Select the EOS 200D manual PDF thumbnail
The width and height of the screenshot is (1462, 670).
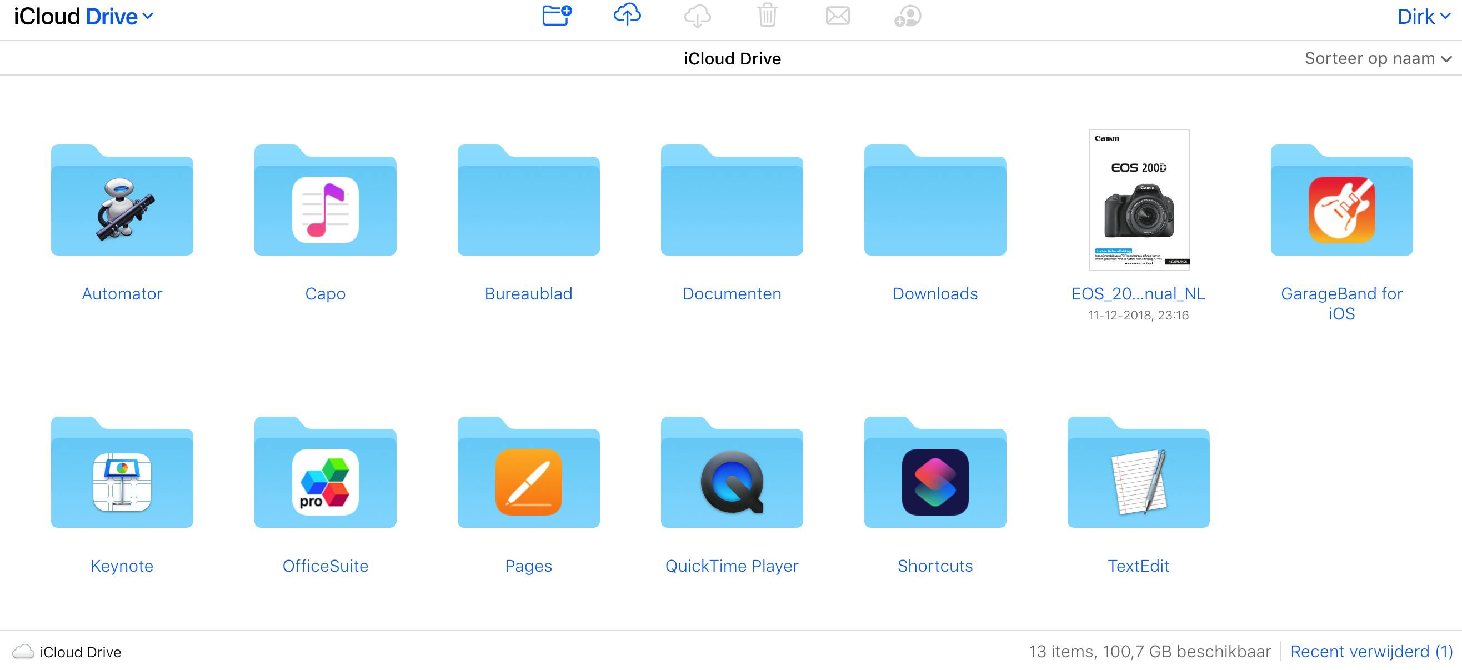point(1138,201)
